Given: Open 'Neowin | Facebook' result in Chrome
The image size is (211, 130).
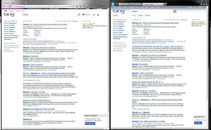Looking at the screenshot, I should [x=31, y=56].
